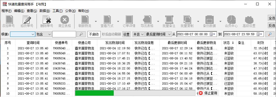Viewport: 276px width, 97px height.
Task: Click the 时效 column header
Action: [x=261, y=43]
